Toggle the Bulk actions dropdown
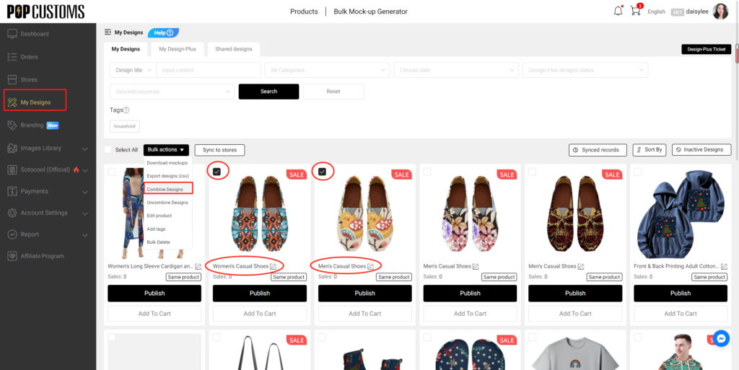 point(167,150)
